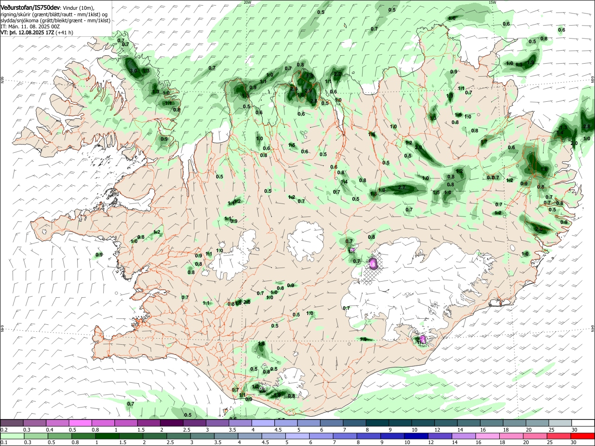Select the "IT: Mán. 11. 08. 2025 00Z" line
Image resolution: width=595 pixels, height=446 pixels.
click(x=30, y=27)
